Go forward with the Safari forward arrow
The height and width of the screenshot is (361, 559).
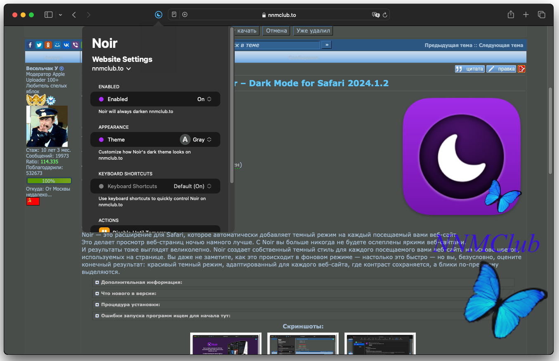88,15
